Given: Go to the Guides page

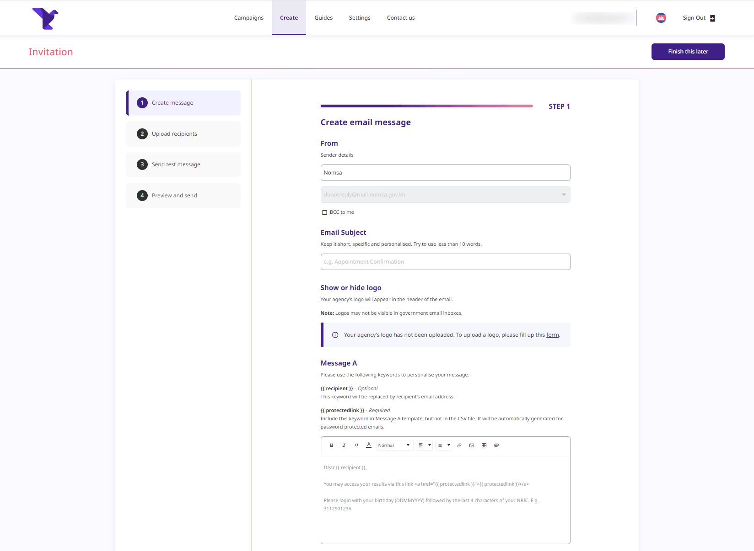Looking at the screenshot, I should 323,18.
